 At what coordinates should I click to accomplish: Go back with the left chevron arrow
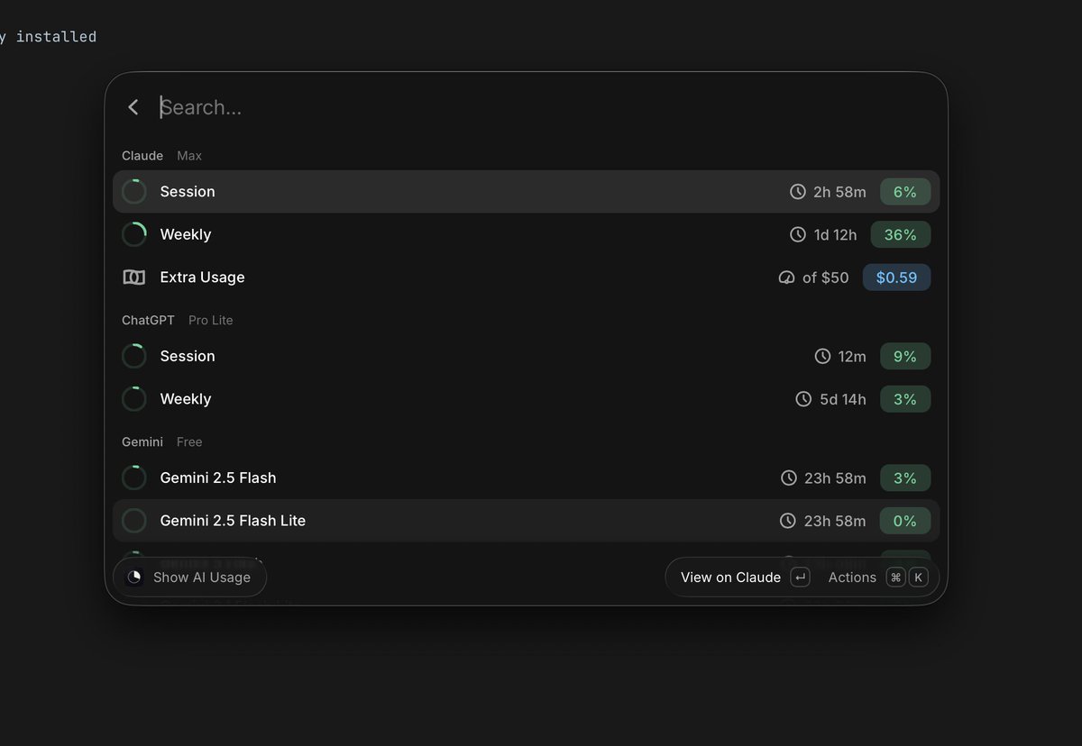click(133, 107)
